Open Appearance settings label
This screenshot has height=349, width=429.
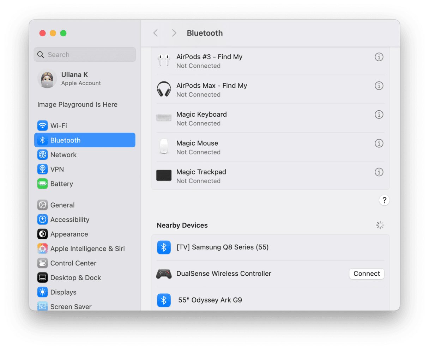point(69,234)
